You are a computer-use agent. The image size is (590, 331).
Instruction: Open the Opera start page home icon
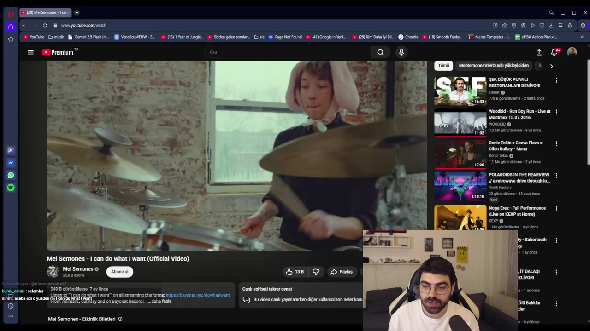pos(11,27)
